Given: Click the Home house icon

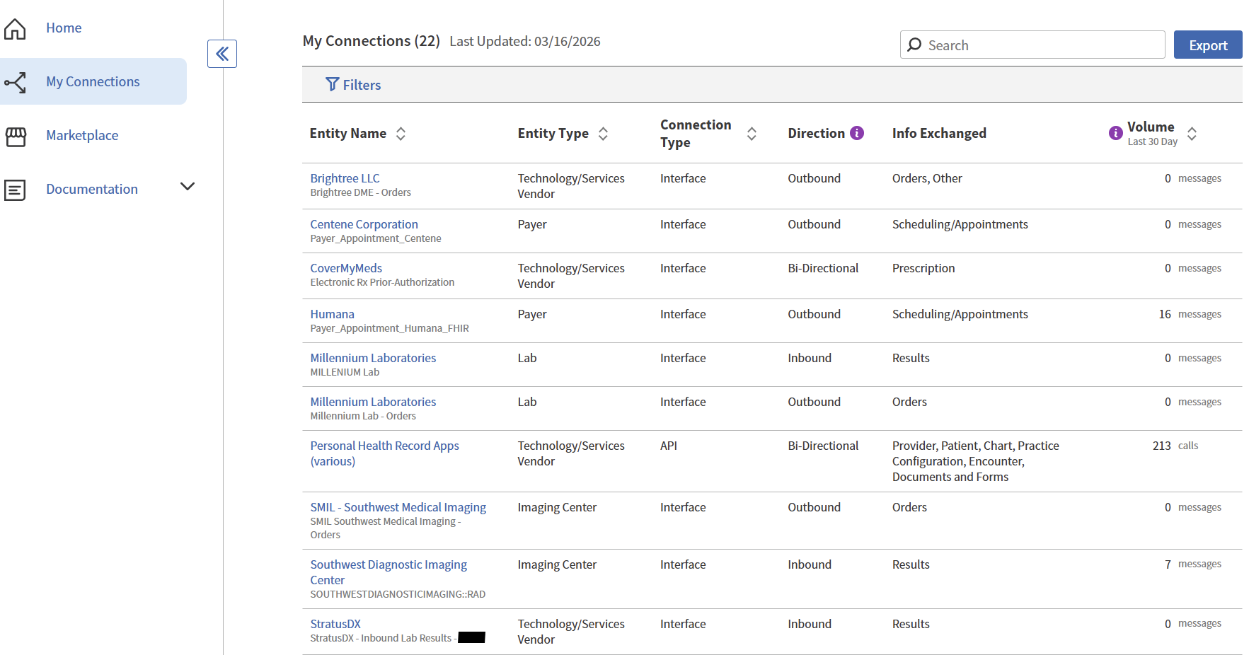Looking at the screenshot, I should point(15,28).
